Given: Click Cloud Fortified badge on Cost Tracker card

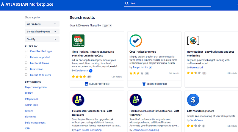Looking at the screenshot, I should point(154,84).
